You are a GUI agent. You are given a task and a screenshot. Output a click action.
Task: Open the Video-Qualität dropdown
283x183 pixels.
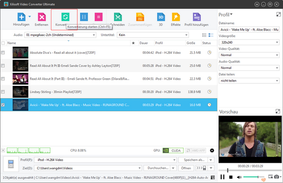[x=249, y=55]
